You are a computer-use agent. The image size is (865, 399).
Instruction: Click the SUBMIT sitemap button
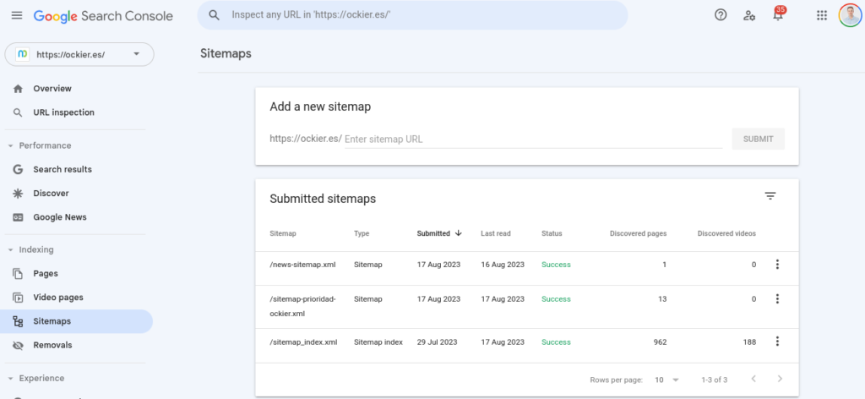(x=758, y=139)
